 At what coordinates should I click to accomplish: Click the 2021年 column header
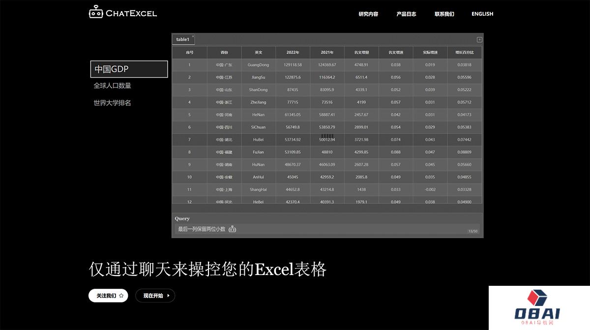coord(327,52)
